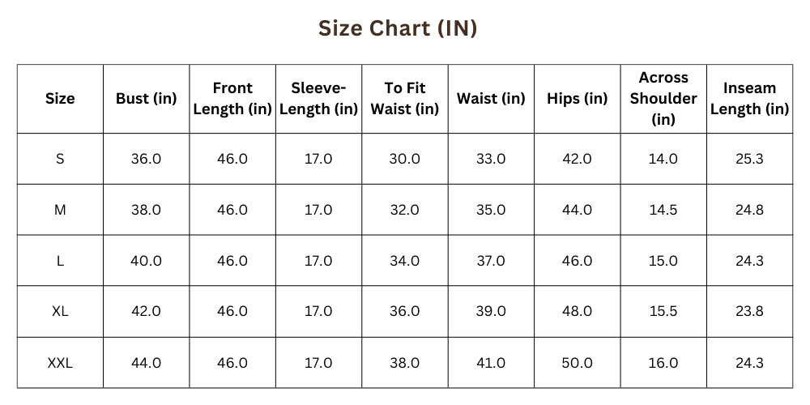Click the 14.5 across shoulder value
Screen dimensions: 810x405
tap(663, 210)
